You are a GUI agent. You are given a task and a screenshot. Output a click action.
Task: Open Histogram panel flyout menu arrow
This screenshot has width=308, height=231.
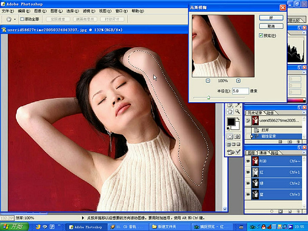[304, 33]
